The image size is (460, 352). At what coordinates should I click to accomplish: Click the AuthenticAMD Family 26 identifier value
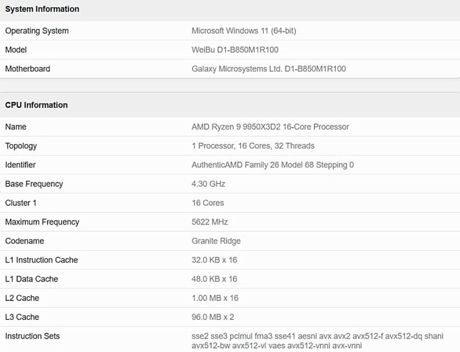tap(272, 165)
